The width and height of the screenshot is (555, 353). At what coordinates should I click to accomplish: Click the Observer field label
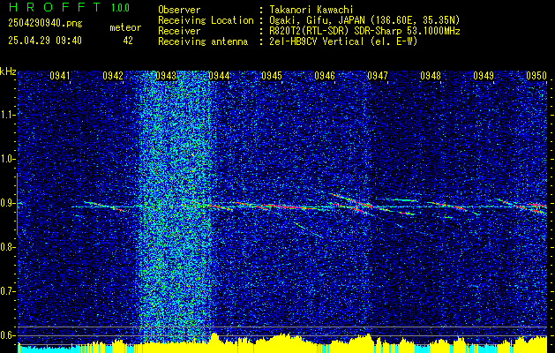click(179, 10)
